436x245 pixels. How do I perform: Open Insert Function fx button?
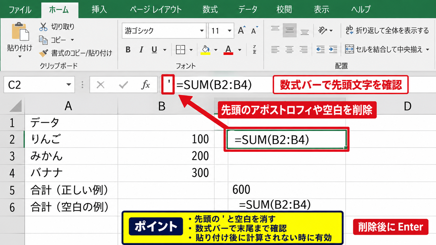(146, 85)
